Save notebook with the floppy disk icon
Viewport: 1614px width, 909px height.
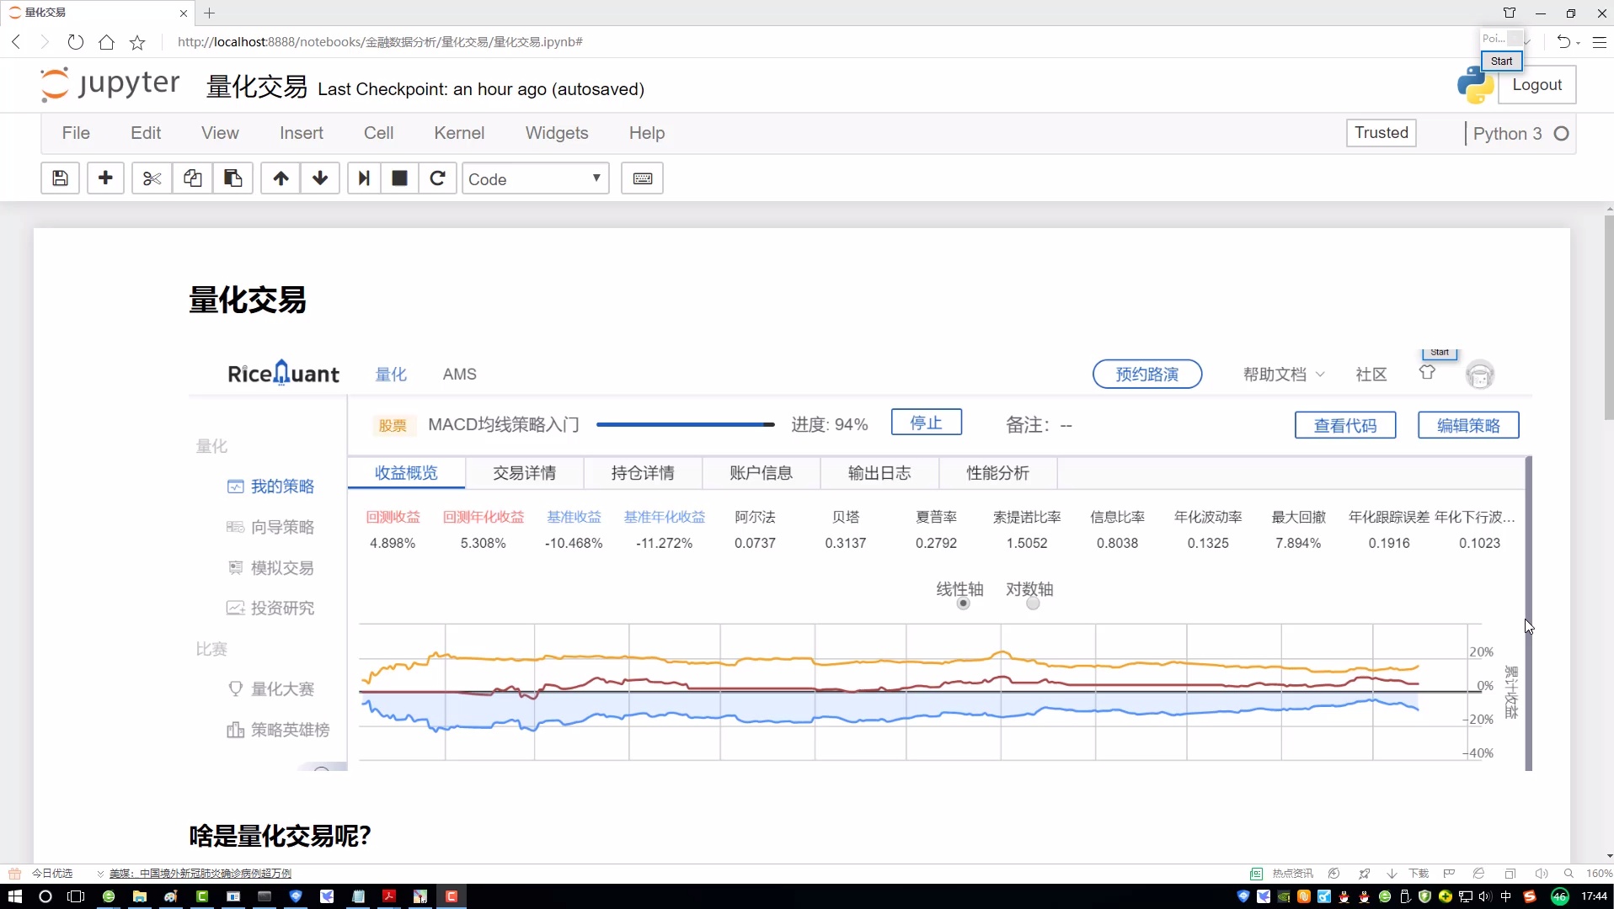coord(60,178)
